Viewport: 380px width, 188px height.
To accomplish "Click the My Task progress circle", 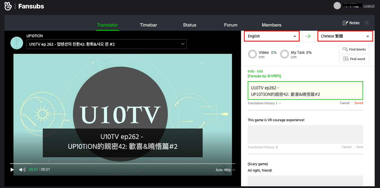I will (284, 54).
